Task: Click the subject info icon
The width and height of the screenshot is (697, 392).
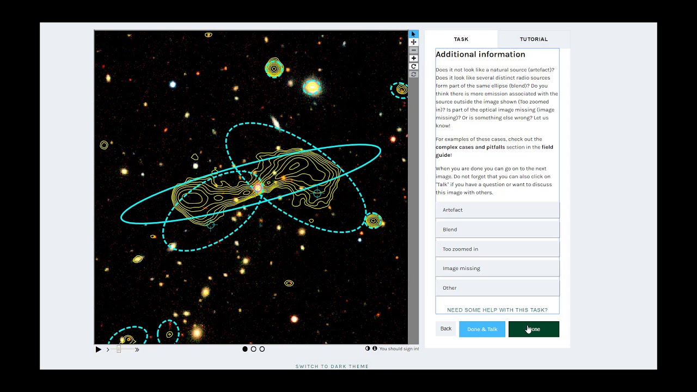Action: (x=375, y=348)
